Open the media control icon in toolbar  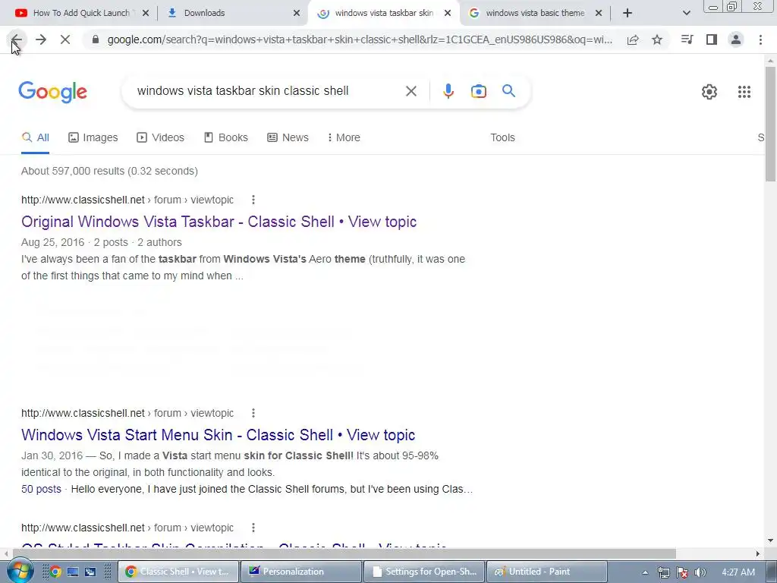[x=687, y=39]
